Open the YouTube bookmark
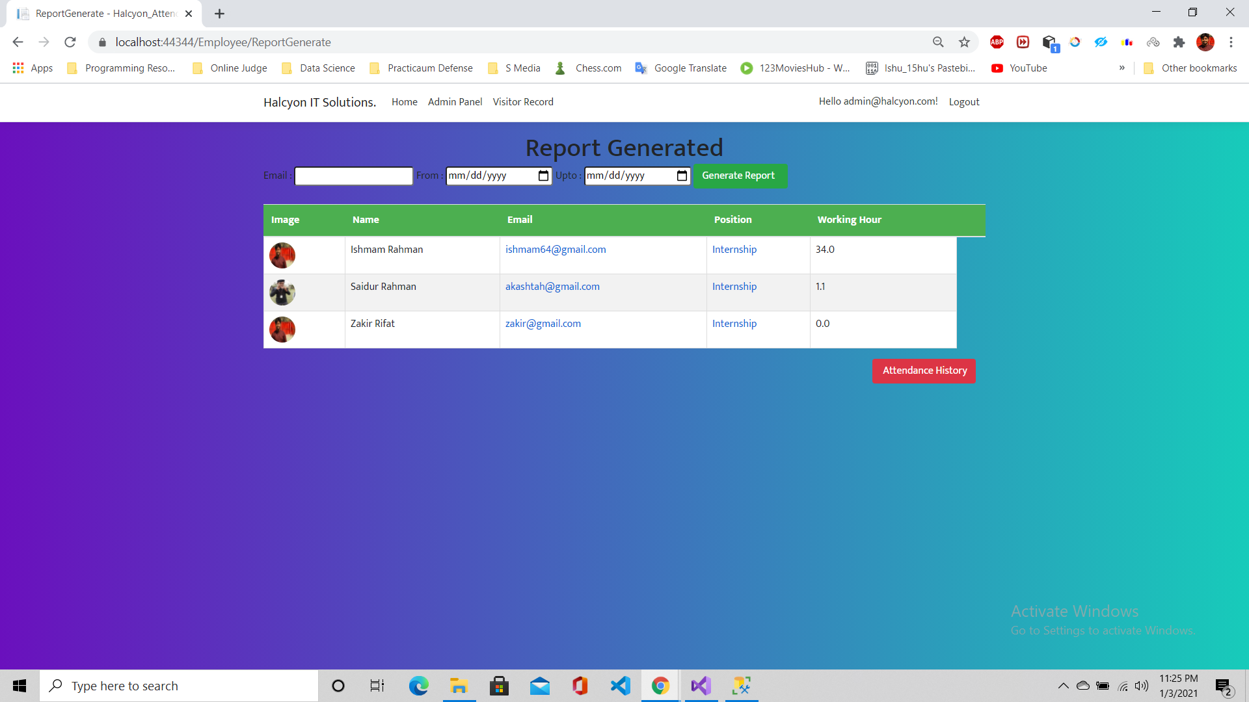1249x702 pixels. pyautogui.click(x=1019, y=68)
